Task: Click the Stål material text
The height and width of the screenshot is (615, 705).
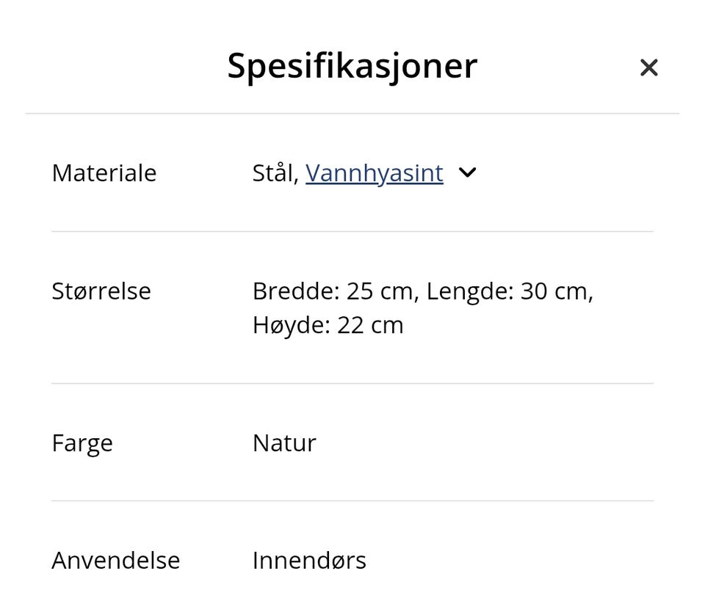Action: click(x=272, y=173)
